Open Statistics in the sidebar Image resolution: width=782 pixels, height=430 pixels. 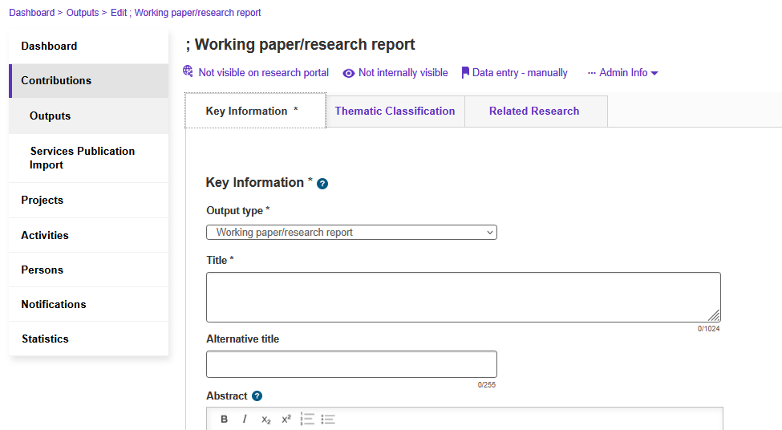(89, 339)
